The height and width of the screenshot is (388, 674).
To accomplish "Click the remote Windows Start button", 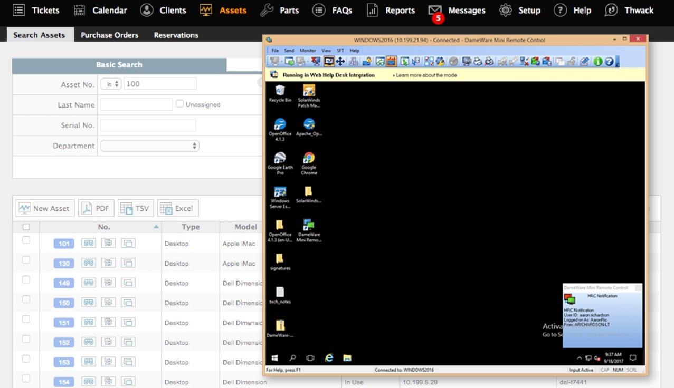I will 274,357.
